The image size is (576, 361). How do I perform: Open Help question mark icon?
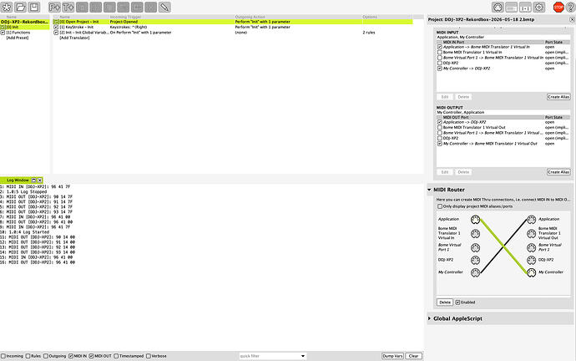tap(570, 7)
